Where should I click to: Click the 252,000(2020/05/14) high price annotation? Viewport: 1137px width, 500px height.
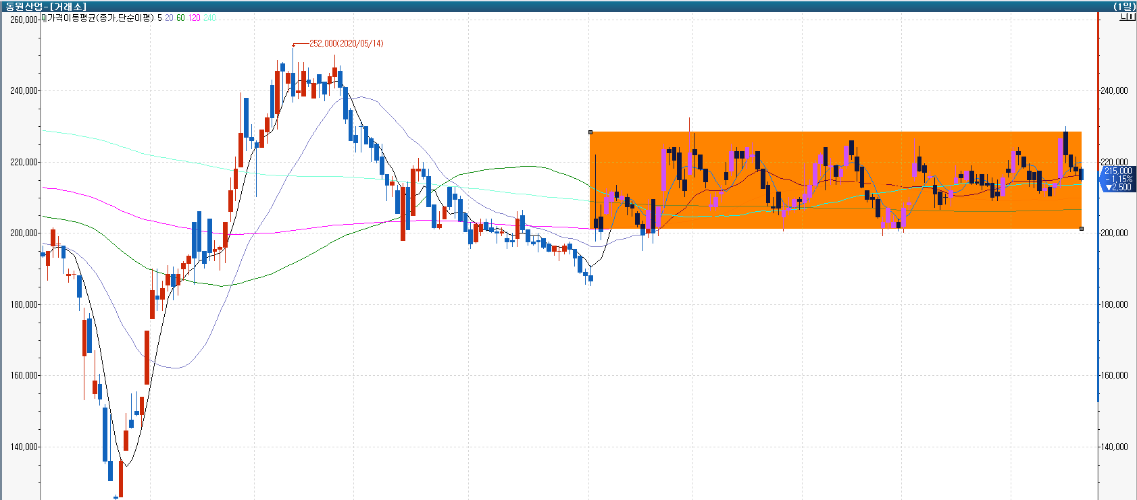[x=346, y=43]
